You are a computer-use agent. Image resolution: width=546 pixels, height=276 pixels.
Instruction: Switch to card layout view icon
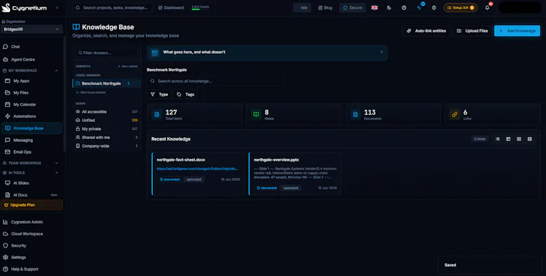[508, 139]
